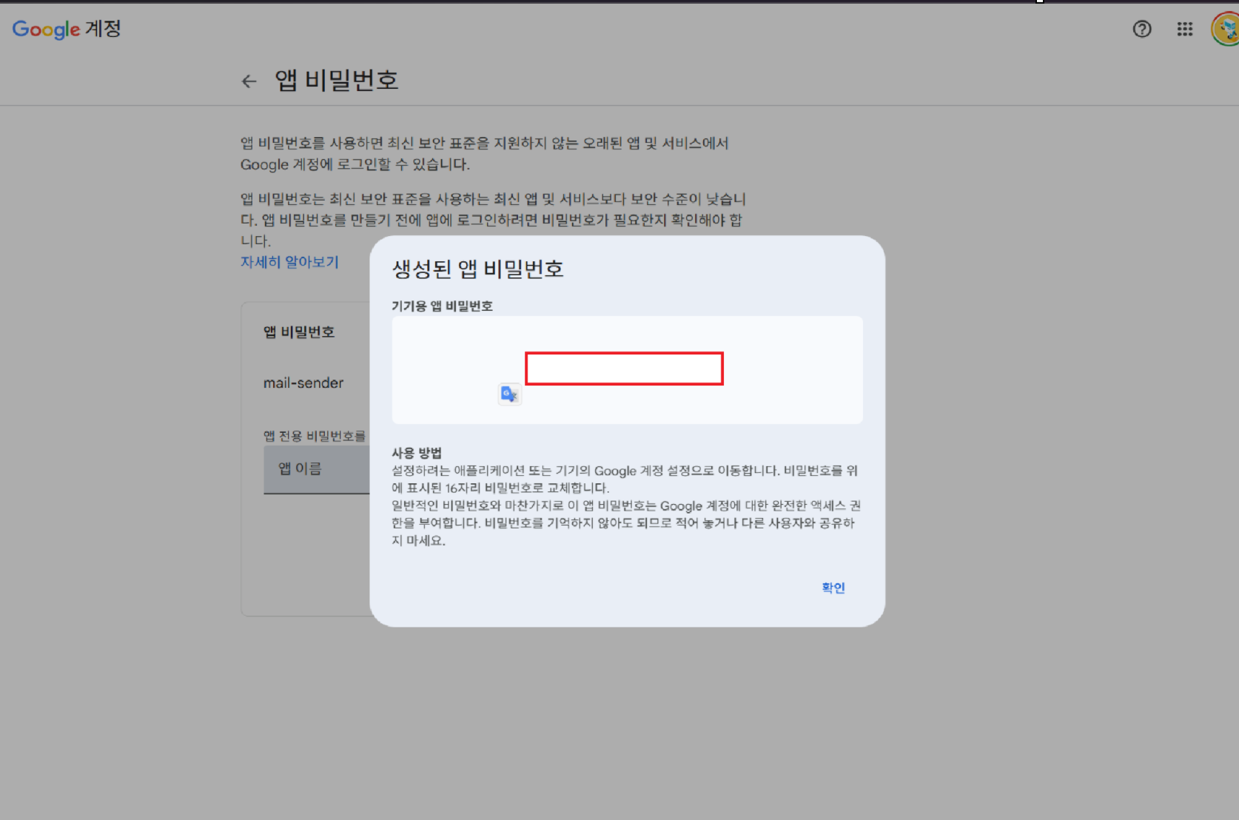Open the Google apps grid launcher
The image size is (1239, 820).
tap(1185, 29)
